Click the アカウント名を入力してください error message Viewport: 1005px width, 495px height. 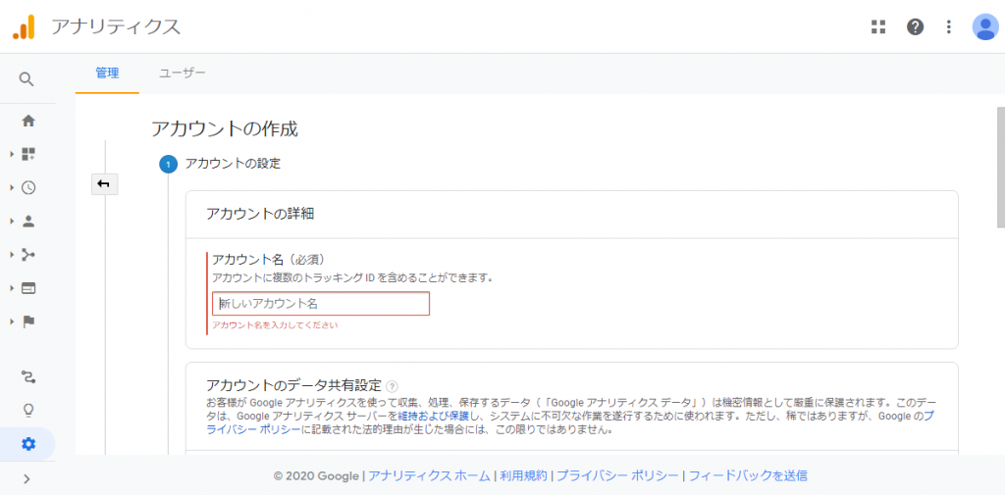[x=275, y=325]
